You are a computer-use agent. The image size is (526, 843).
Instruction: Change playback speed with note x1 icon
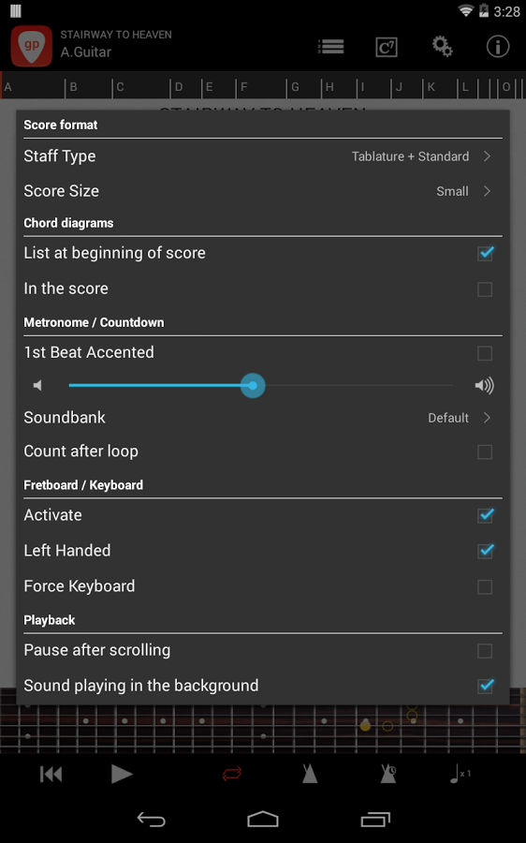tap(460, 774)
